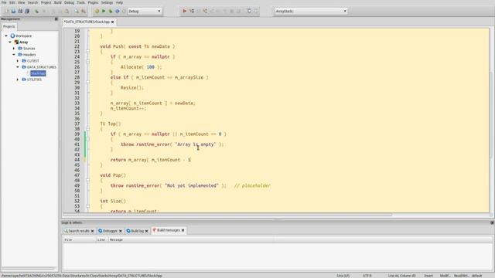Switch to the Projects management tab
Screen dimensions: 495x278
click(x=9, y=26)
